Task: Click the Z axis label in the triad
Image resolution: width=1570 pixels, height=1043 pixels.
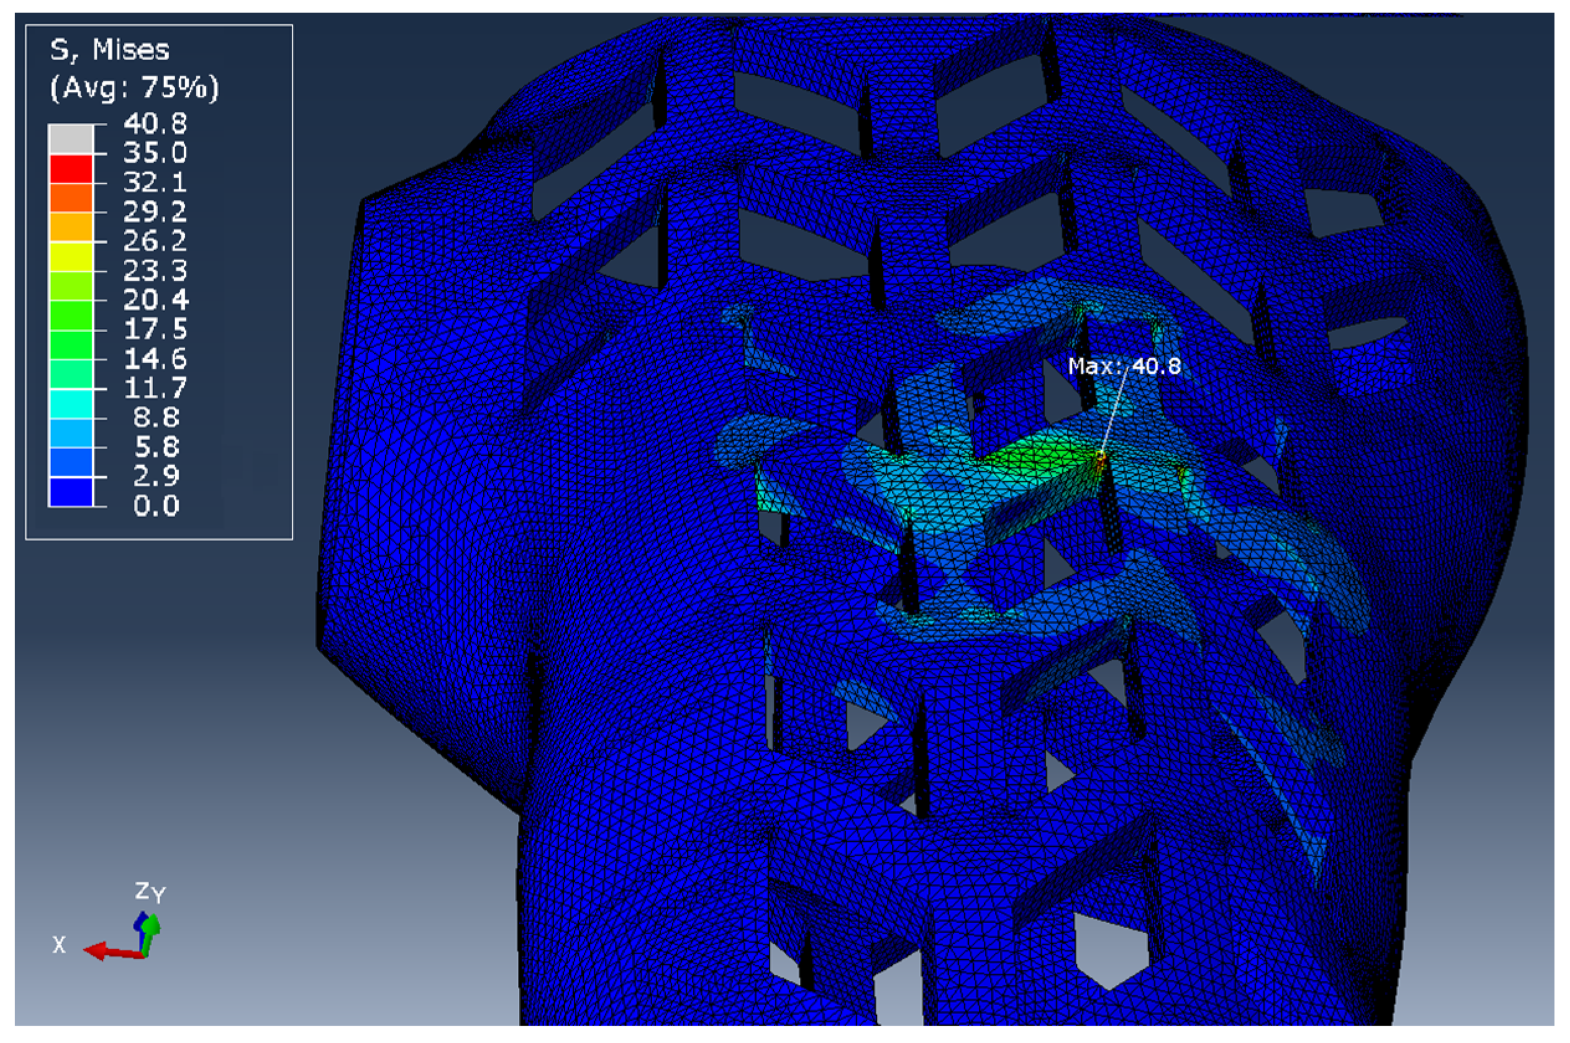Action: (x=142, y=890)
